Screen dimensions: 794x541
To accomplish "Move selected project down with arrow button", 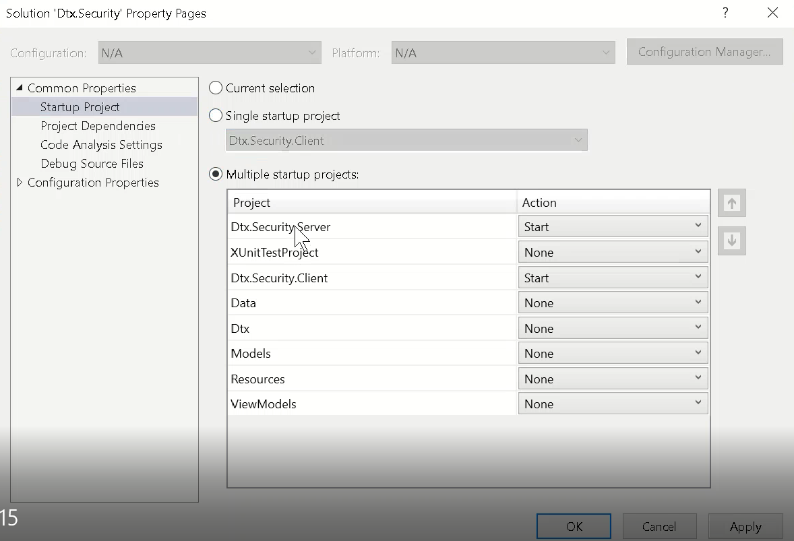I will [732, 241].
